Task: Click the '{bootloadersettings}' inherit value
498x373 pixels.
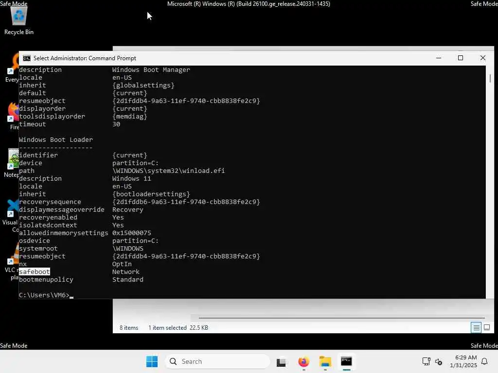Action: [151, 194]
